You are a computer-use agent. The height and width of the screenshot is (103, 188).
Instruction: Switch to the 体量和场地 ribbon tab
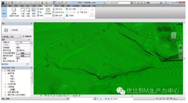[x=48, y=6]
